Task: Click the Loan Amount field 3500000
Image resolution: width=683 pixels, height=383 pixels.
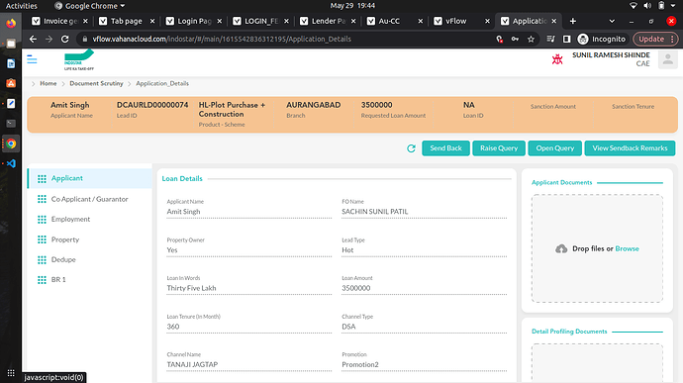Action: 424,288
